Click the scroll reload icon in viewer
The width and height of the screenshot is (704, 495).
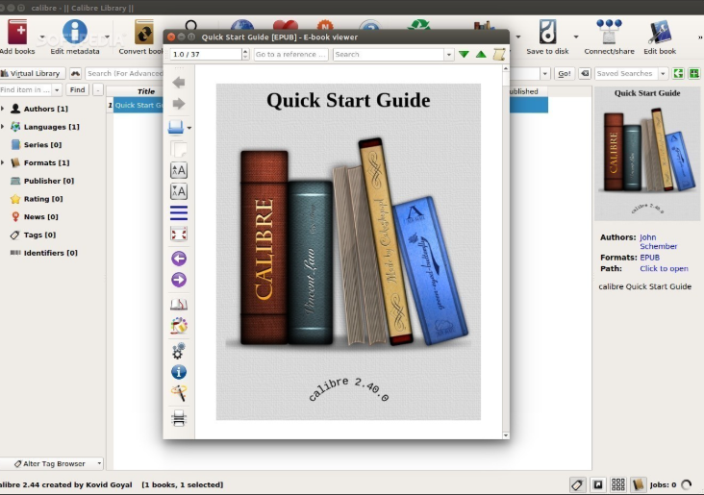(499, 54)
